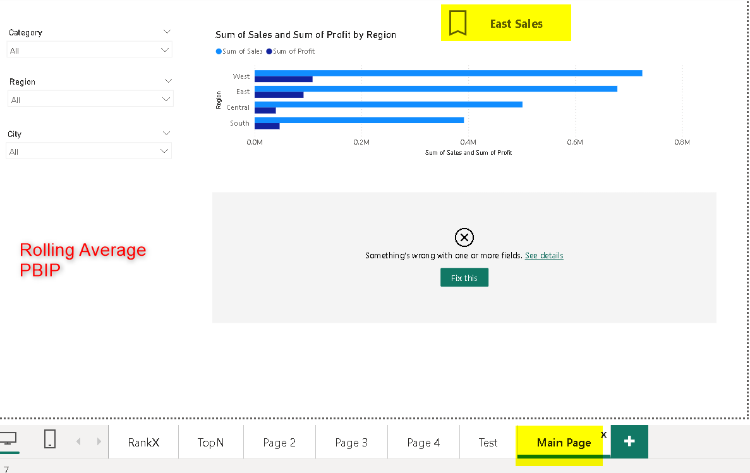Expand the Region slicer header chevron
The width and height of the screenshot is (750, 473).
coord(168,81)
